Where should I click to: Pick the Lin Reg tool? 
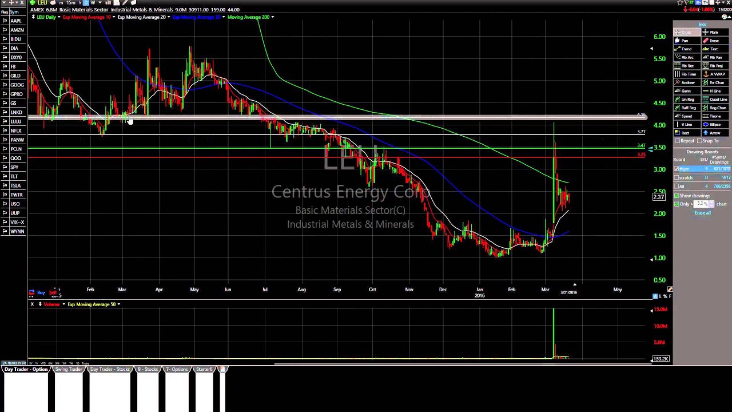click(x=688, y=100)
